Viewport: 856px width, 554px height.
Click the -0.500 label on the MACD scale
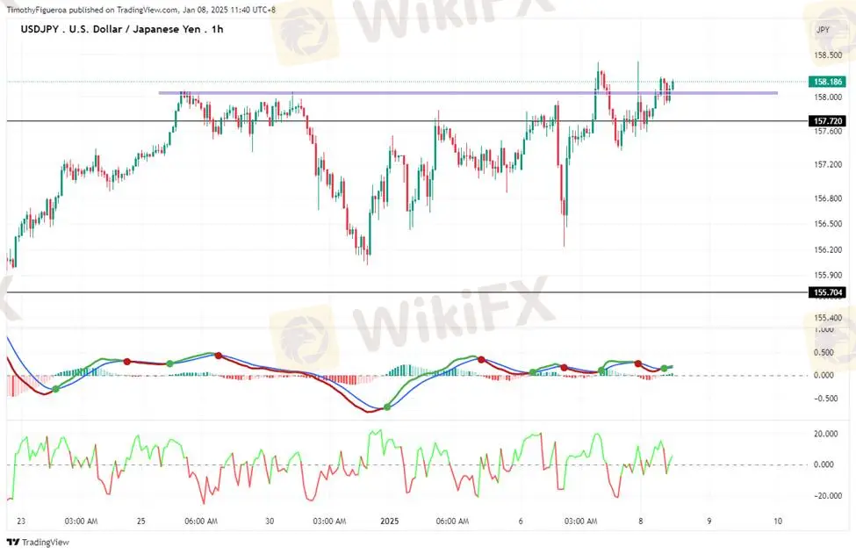pyautogui.click(x=825, y=399)
